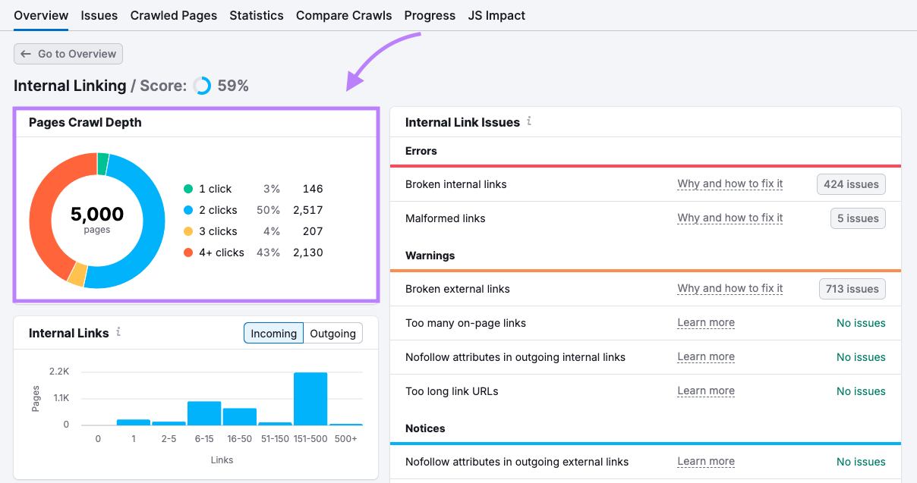Open Why and how to fix it for Malformed links

730,218
